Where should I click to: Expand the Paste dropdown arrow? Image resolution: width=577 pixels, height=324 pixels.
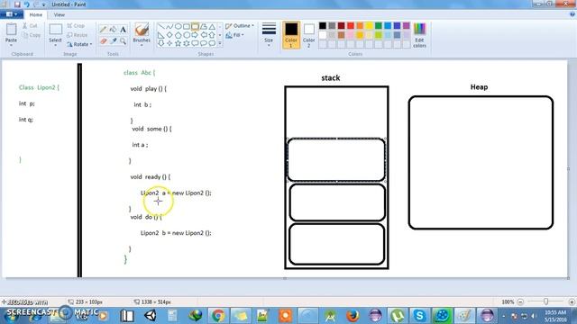[x=11, y=45]
